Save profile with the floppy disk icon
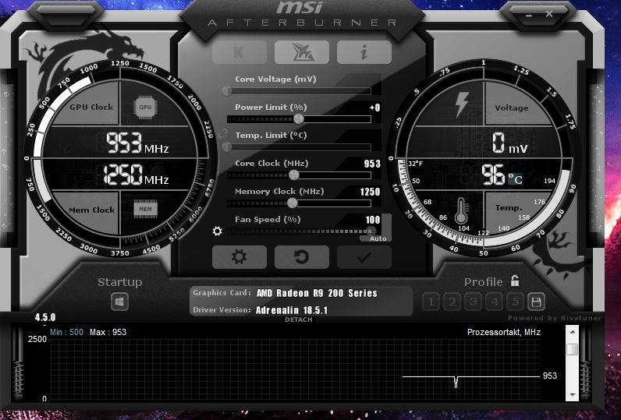 click(536, 302)
